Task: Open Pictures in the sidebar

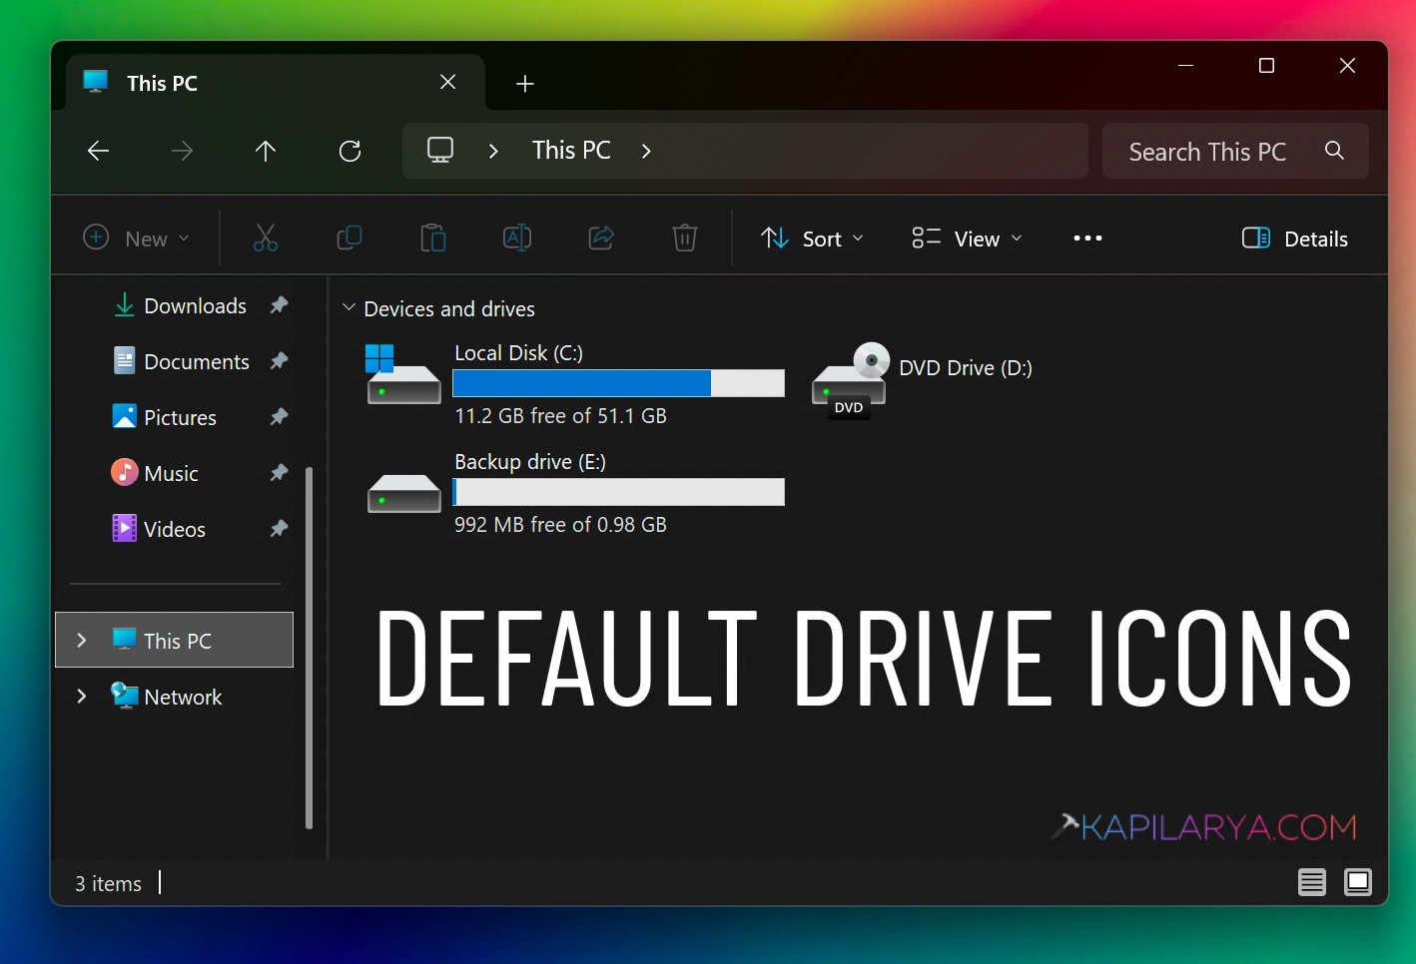Action: (x=165, y=417)
